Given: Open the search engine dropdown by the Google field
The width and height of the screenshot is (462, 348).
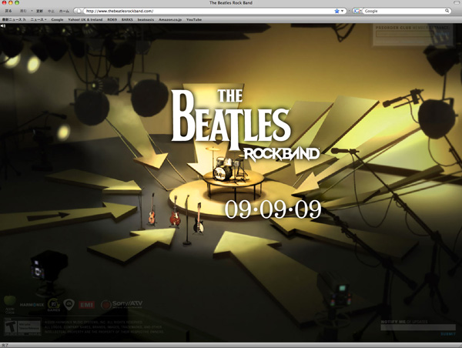Looking at the screenshot, I should coord(358,12).
